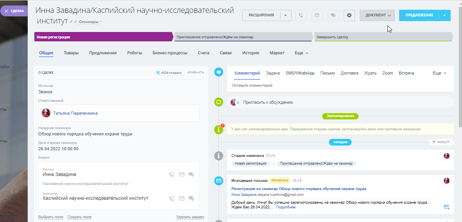Open chat with contact Инна Завадина
Image resolution: width=462 pixels, height=222 pixels.
[191, 174]
